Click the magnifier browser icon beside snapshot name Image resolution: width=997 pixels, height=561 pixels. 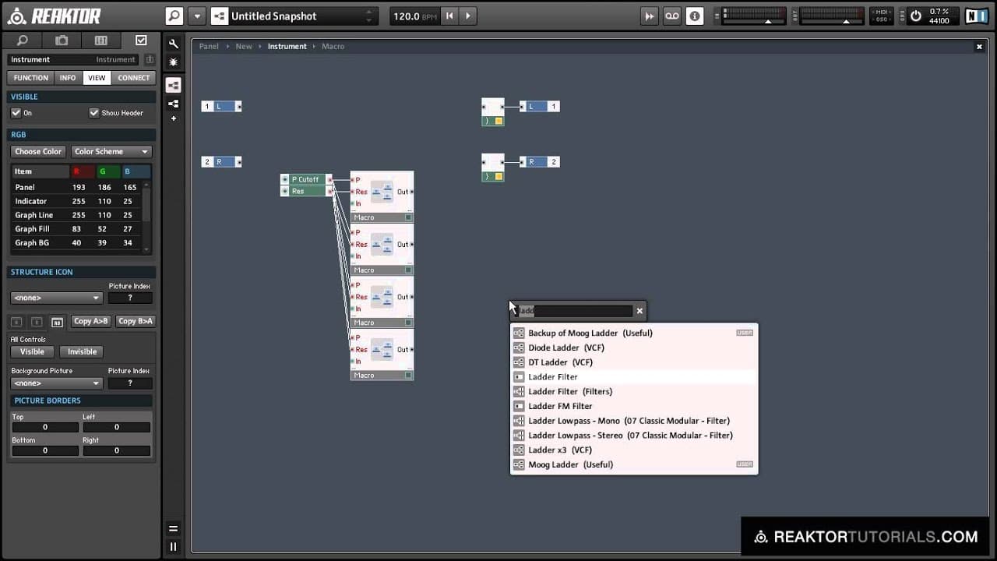[x=174, y=16]
